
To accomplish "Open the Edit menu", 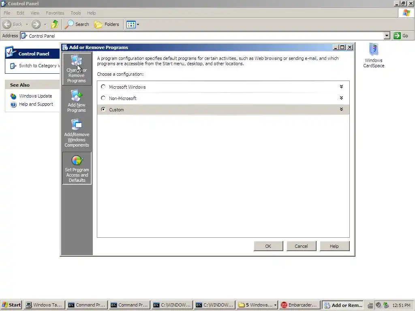I will click(20, 13).
